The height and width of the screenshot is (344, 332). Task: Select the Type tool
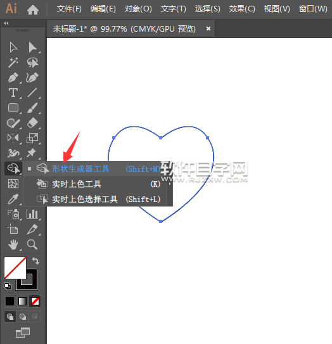[x=13, y=92]
